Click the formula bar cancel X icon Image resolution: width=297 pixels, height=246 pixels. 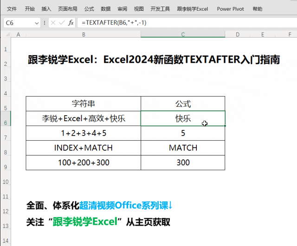(x=53, y=23)
